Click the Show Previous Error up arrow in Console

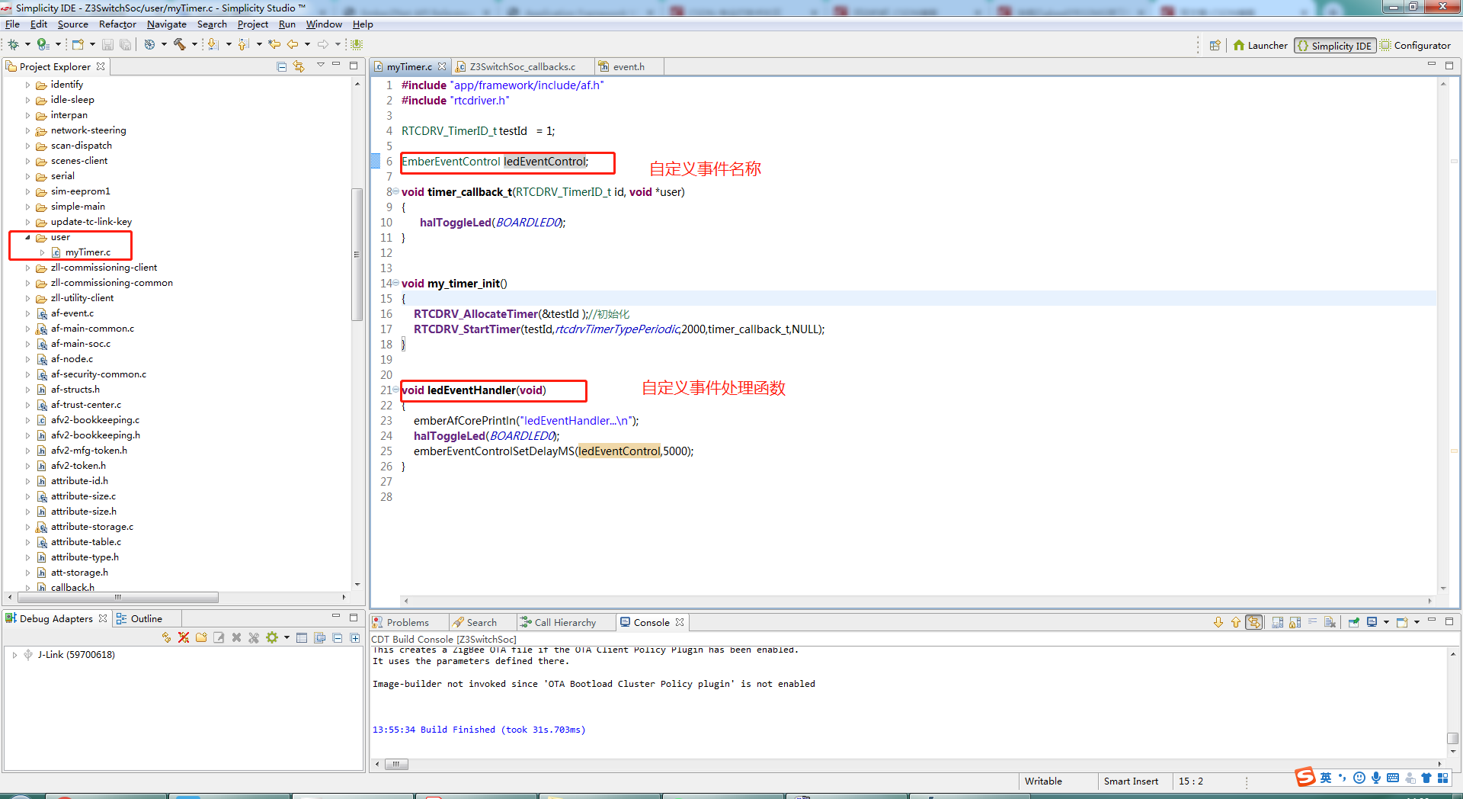click(1236, 623)
